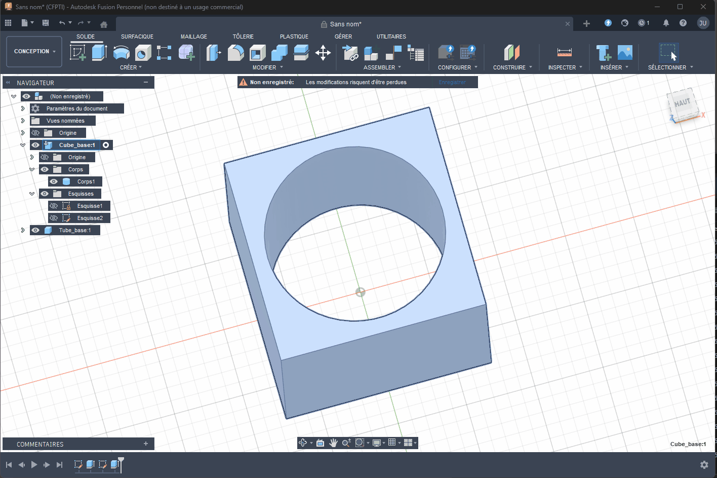
Task: Select the Revolve tool icon
Action: click(x=121, y=52)
